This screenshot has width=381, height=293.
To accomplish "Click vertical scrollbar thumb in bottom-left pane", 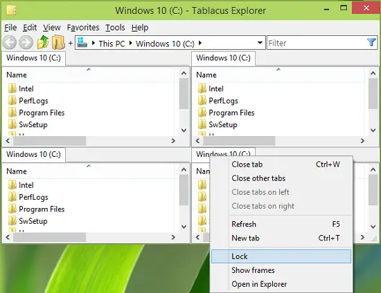I will (184, 190).
